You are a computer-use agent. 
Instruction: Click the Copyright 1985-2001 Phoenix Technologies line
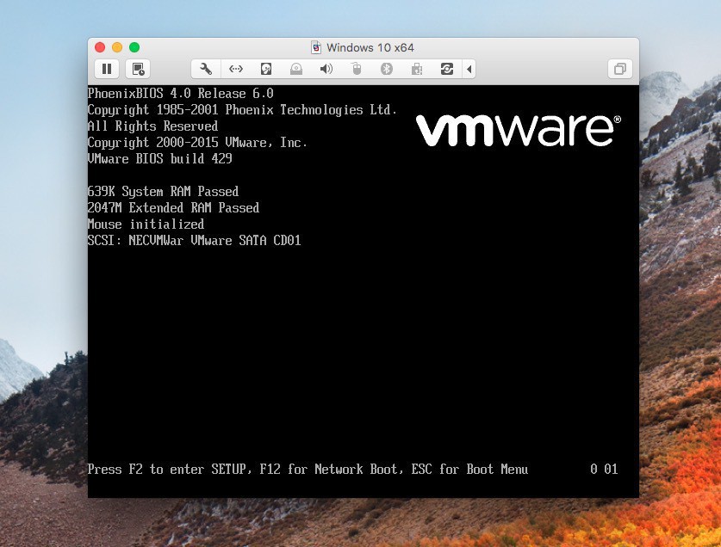click(x=242, y=110)
